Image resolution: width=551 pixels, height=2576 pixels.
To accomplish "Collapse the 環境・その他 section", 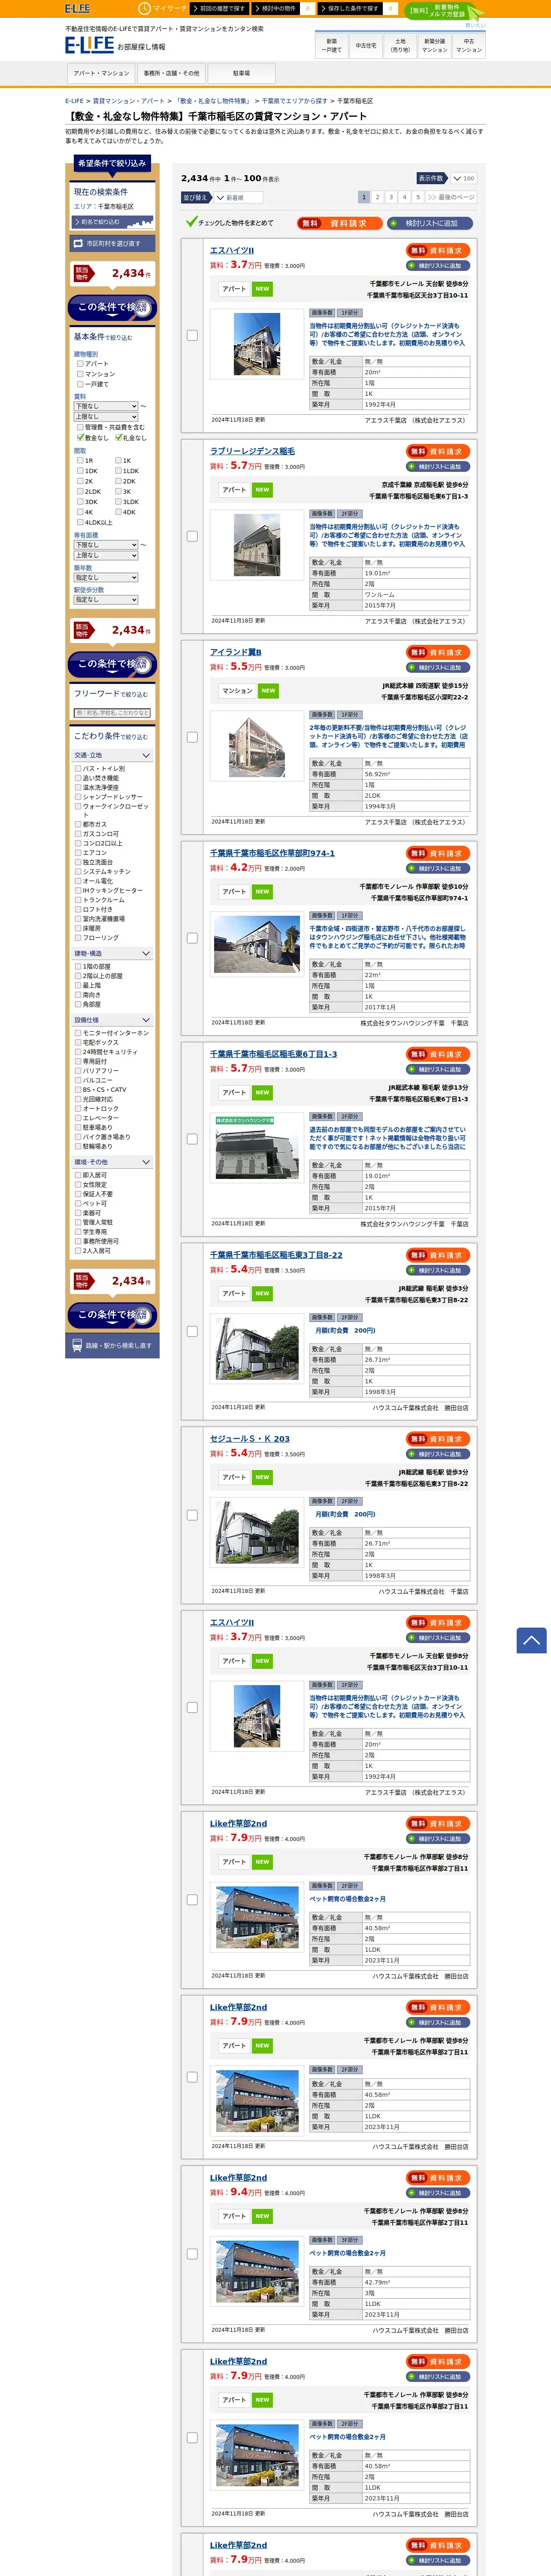I will point(112,1163).
